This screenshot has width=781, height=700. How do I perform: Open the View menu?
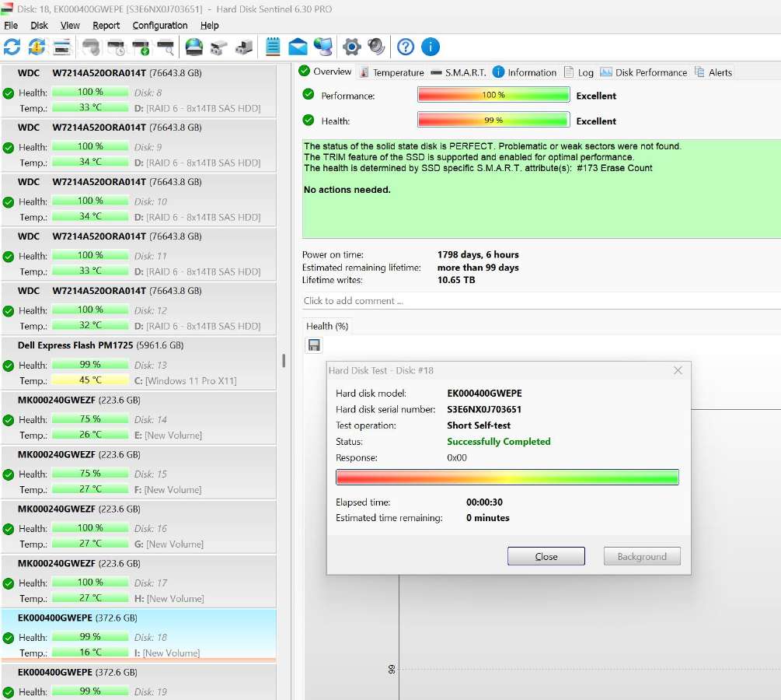coord(70,26)
